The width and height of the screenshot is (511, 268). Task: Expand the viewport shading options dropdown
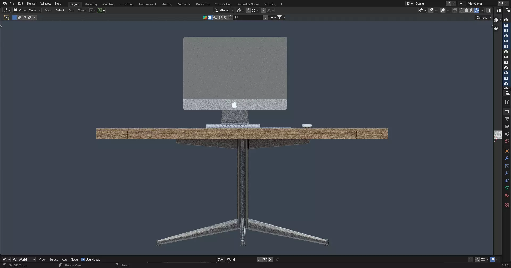tap(482, 10)
